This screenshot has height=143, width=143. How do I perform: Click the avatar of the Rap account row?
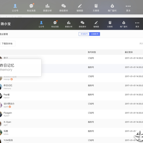click(x=1, y=96)
